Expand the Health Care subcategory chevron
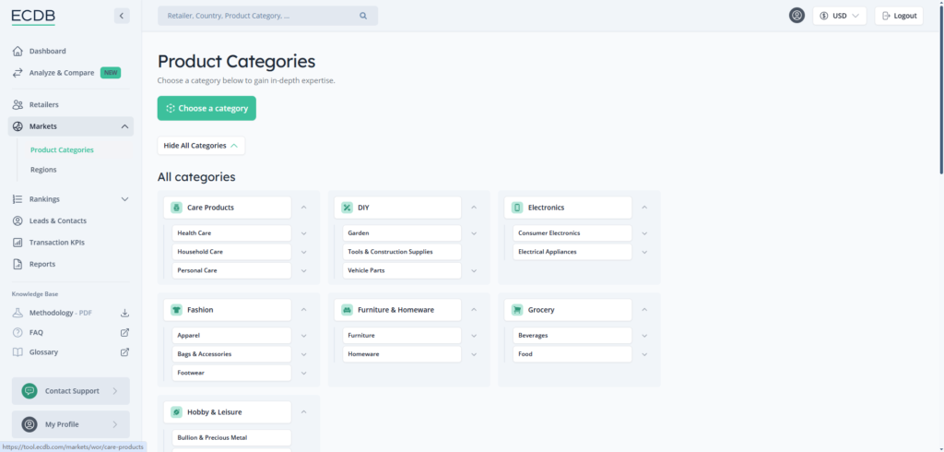This screenshot has width=944, height=452. click(x=303, y=233)
